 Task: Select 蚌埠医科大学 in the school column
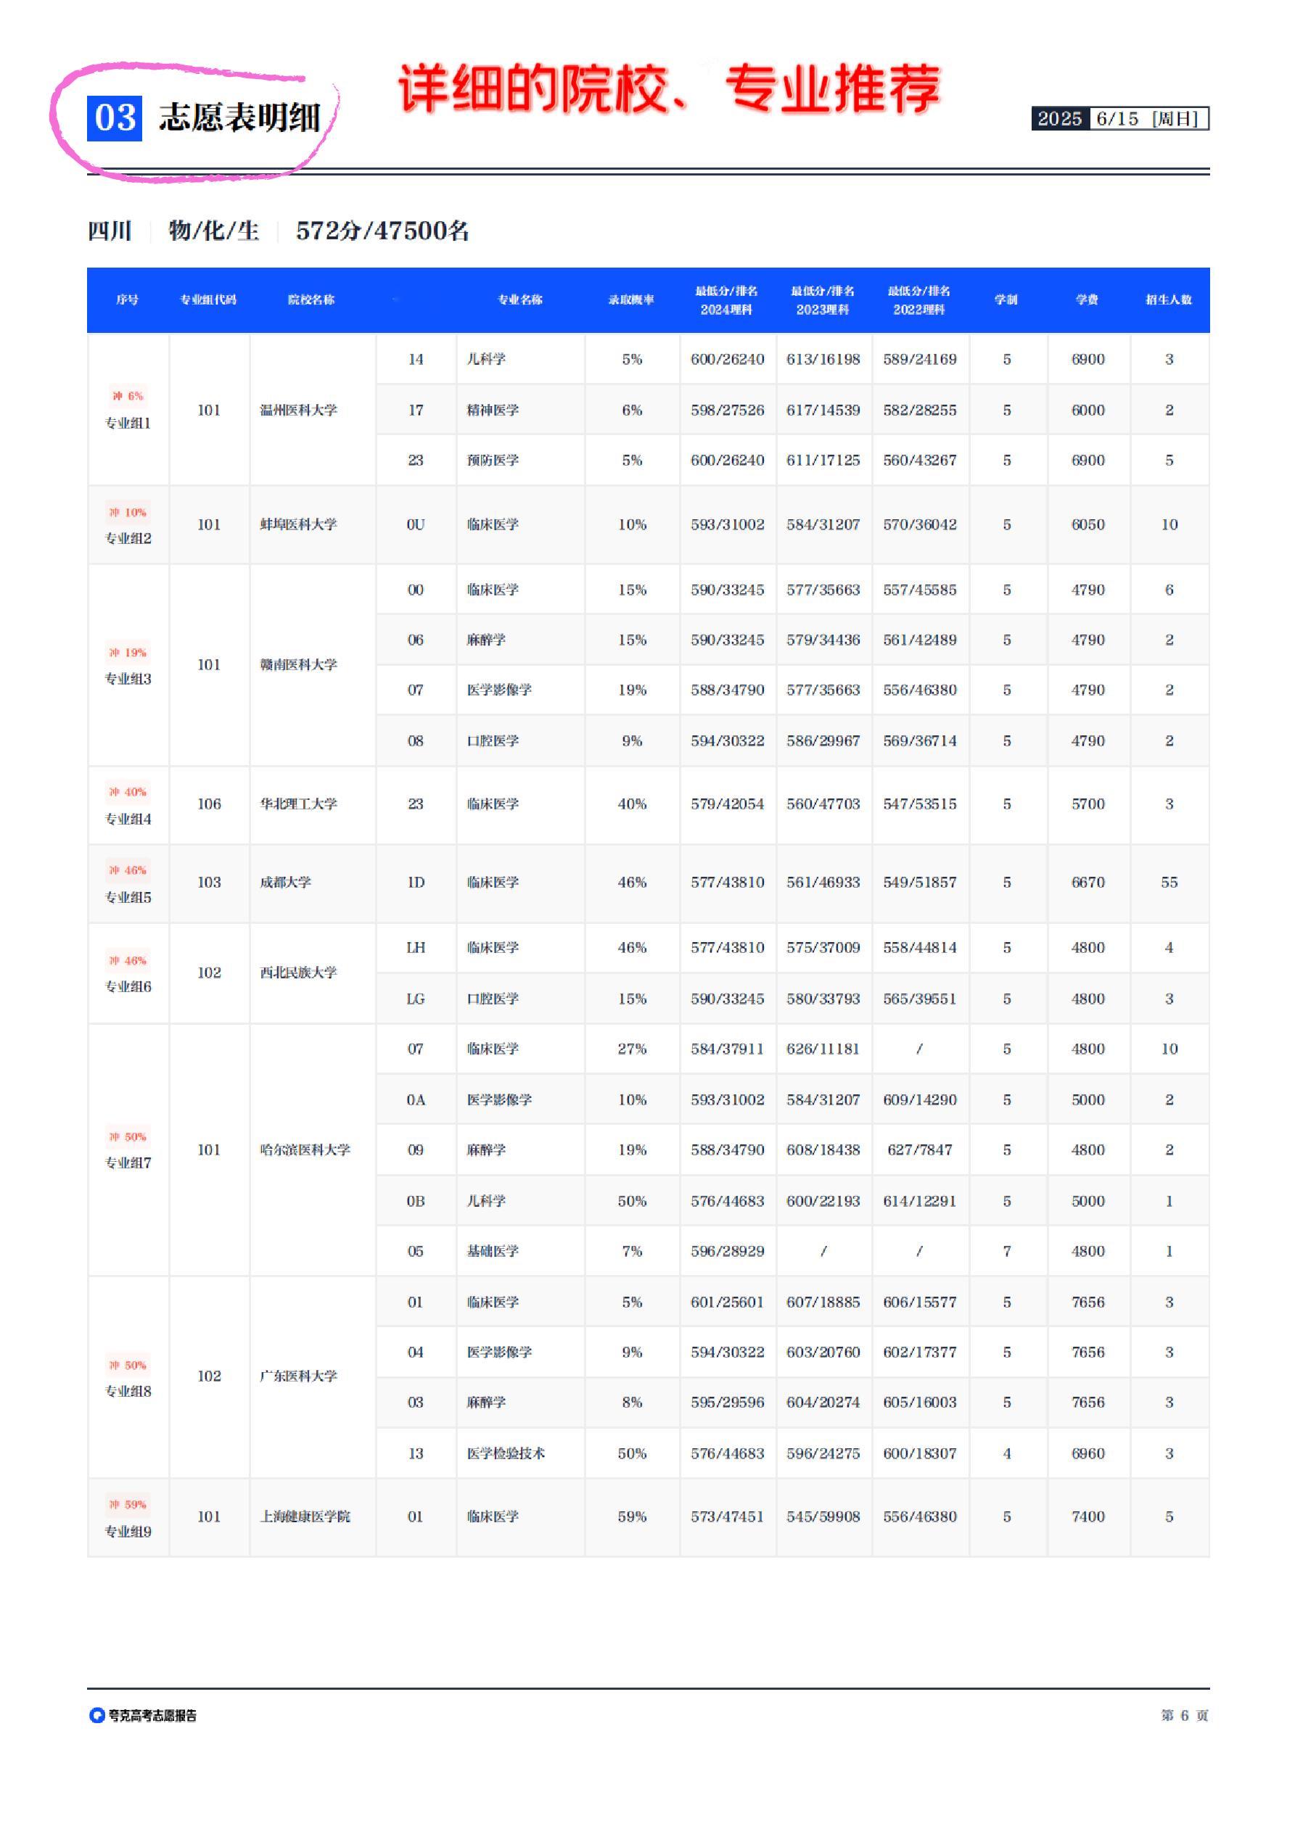298,524
